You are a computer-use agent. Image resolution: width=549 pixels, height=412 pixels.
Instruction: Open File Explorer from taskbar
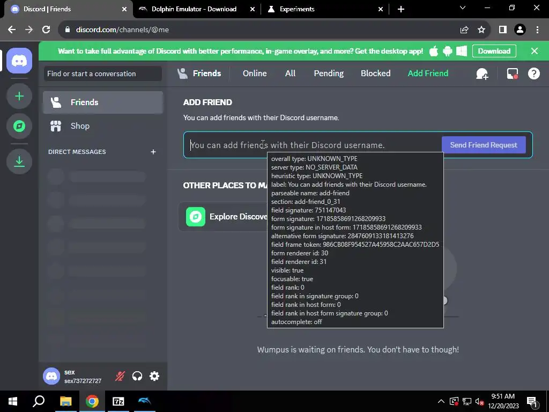tap(65, 401)
